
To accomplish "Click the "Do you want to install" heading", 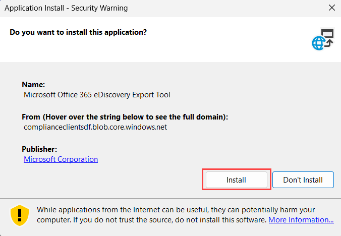I will click(78, 32).
